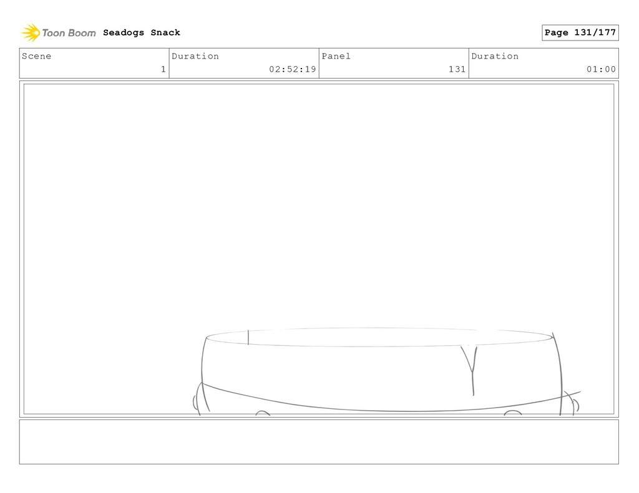Click the empty notes box below the panel

click(319, 442)
